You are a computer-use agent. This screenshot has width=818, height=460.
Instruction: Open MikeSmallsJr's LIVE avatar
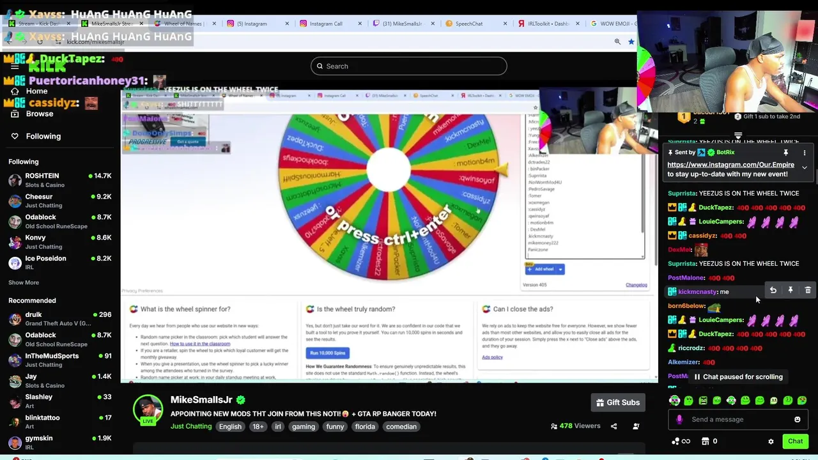tap(148, 410)
